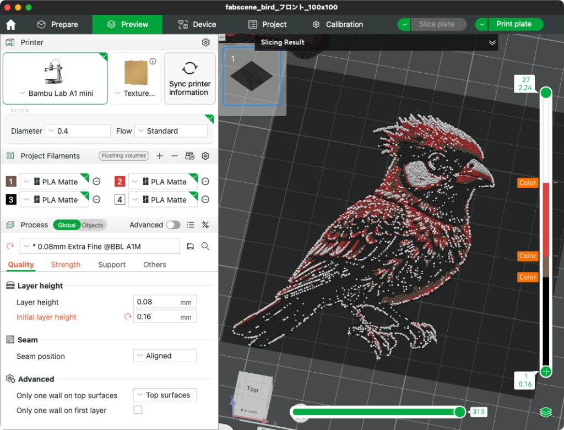Image resolution: width=564 pixels, height=430 pixels.
Task: Open Print plate options arrow
Action: click(481, 24)
